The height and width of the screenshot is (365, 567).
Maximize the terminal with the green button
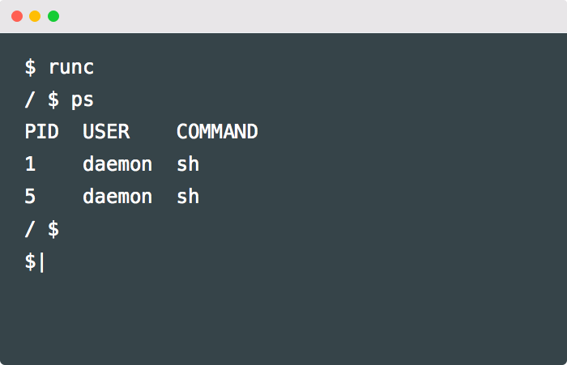[53, 16]
